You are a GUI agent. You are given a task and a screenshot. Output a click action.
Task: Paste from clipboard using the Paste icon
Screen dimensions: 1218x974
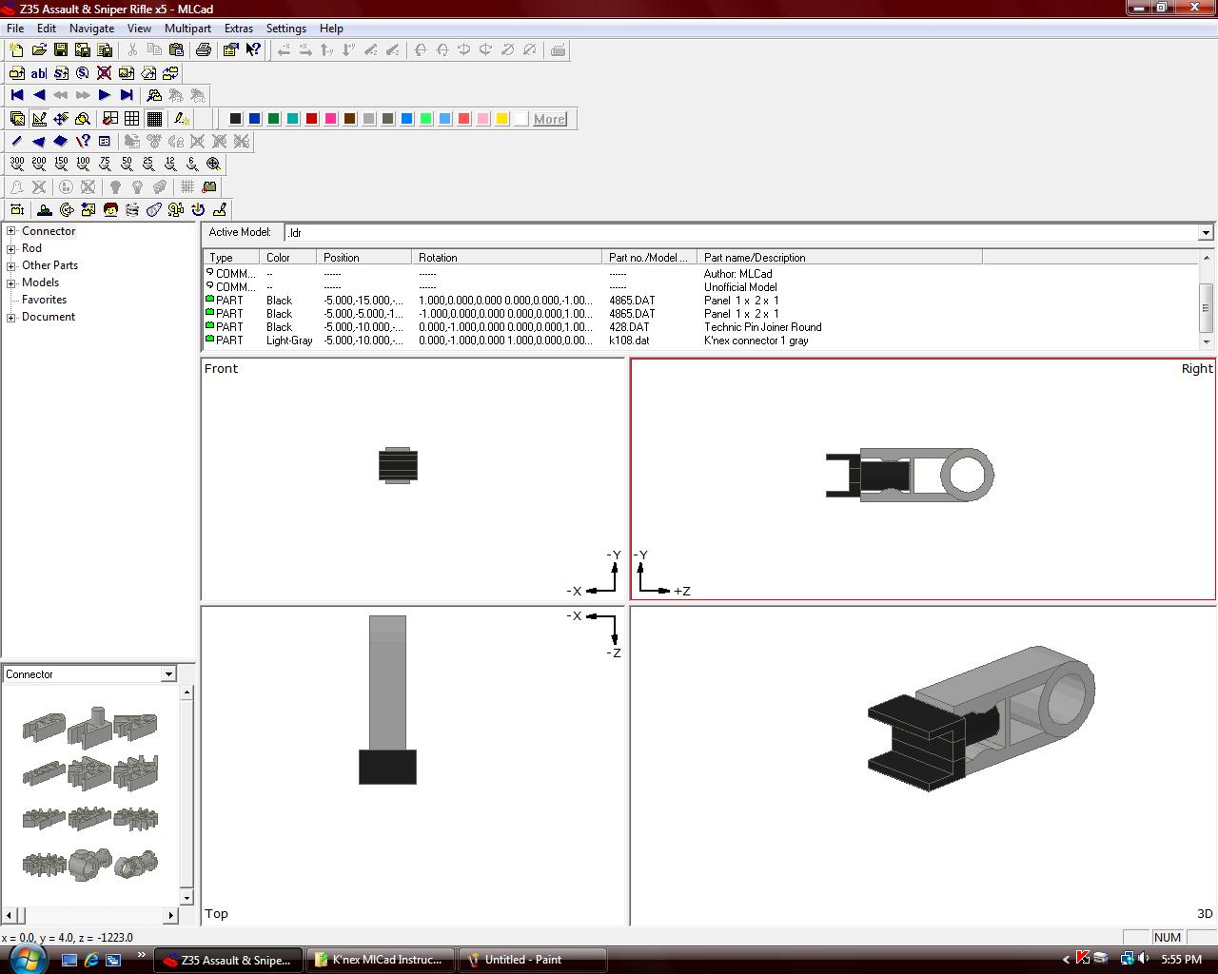[176, 50]
